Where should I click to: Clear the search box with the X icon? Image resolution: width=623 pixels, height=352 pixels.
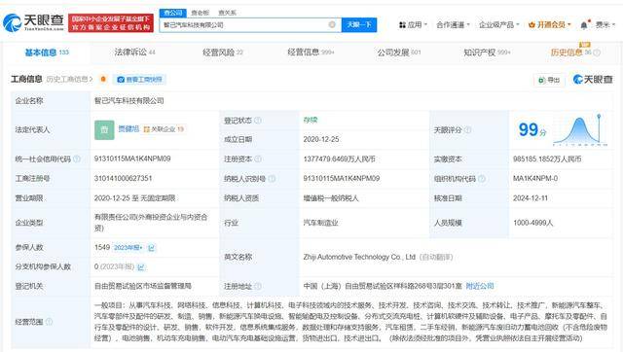pos(332,24)
